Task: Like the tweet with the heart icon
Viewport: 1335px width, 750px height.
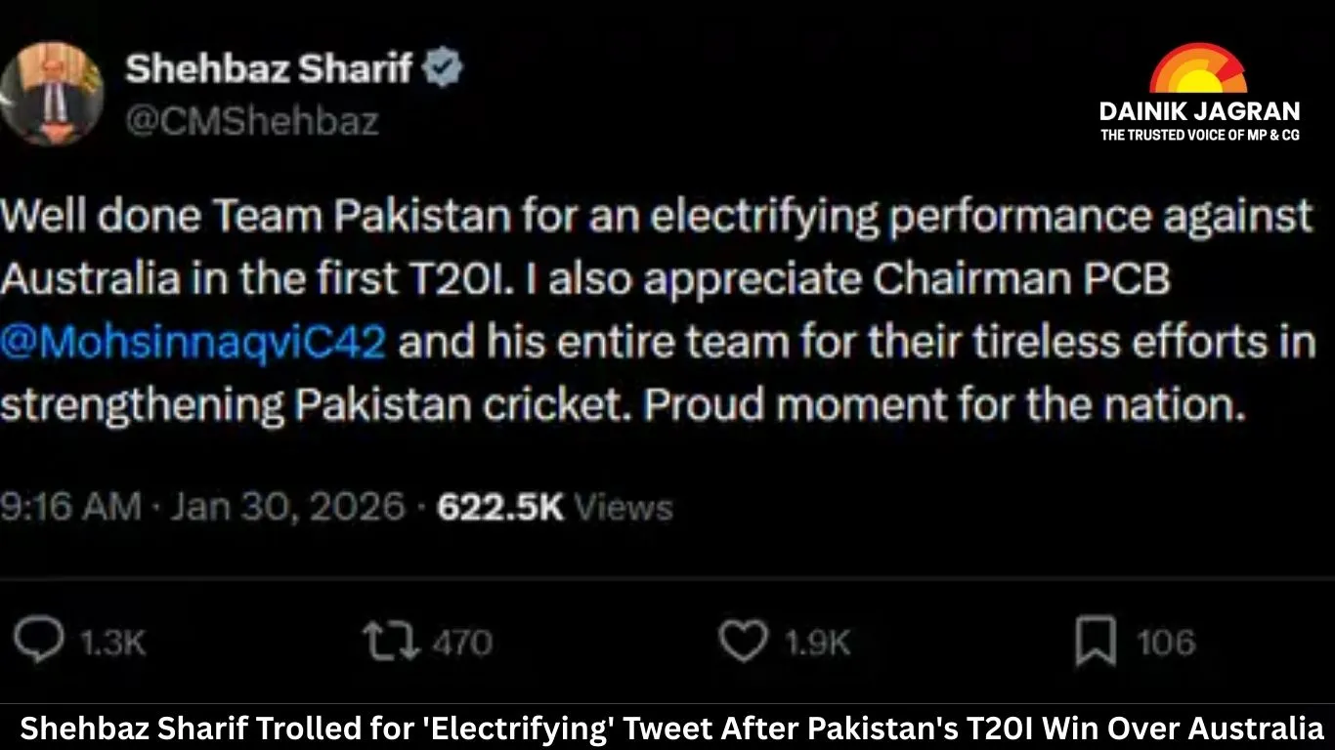Action: point(744,642)
